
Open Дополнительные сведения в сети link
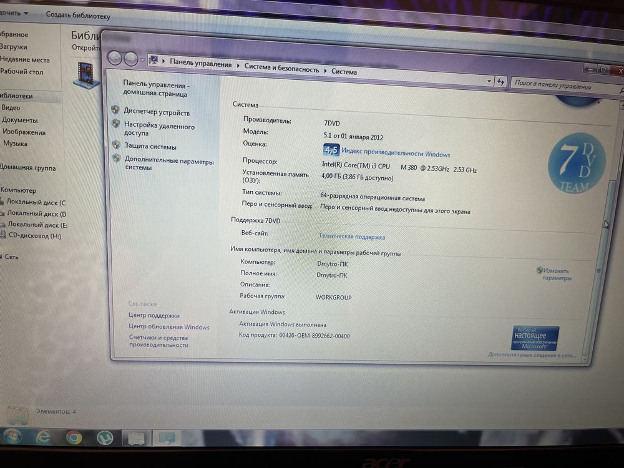click(532, 354)
